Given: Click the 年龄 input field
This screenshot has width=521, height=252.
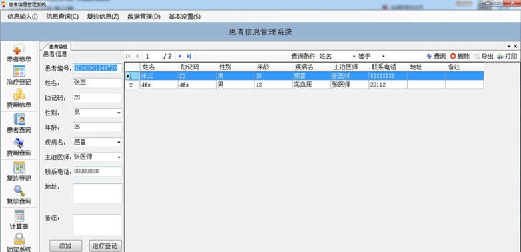Looking at the screenshot, I should click(97, 127).
